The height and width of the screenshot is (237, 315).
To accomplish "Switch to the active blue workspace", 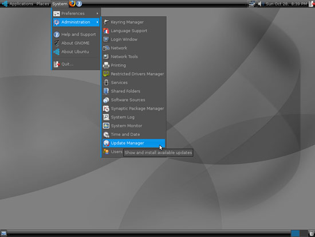I will [x=295, y=234].
